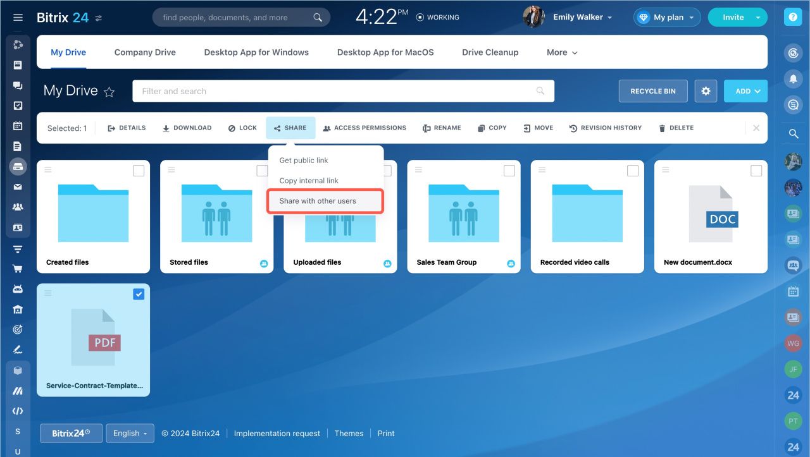Open Webmail envelope icon in left sidebar
The height and width of the screenshot is (457, 810).
(18, 186)
